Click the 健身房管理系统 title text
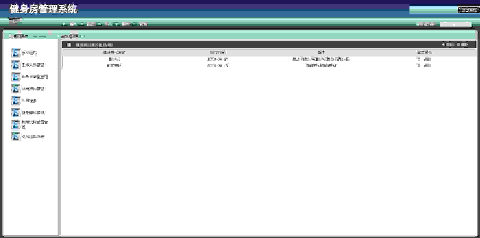480x238 pixels. [x=44, y=9]
